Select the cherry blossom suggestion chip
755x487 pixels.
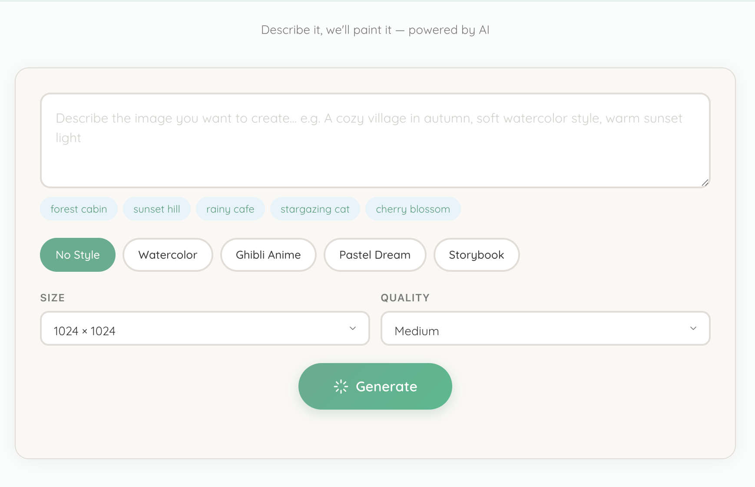(x=413, y=209)
